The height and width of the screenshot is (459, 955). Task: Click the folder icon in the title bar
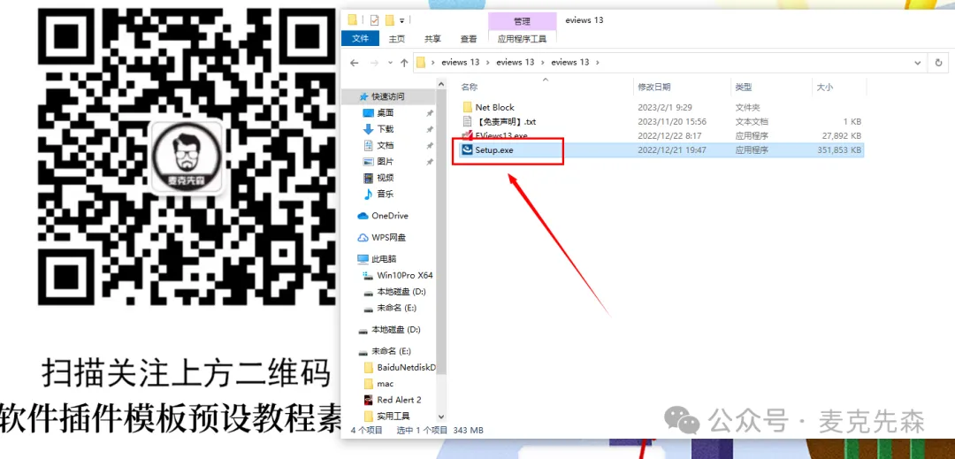[x=352, y=20]
